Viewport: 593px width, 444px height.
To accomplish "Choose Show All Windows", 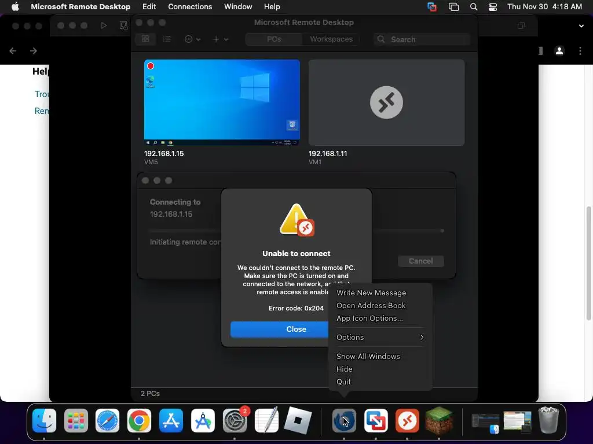I will pos(368,356).
